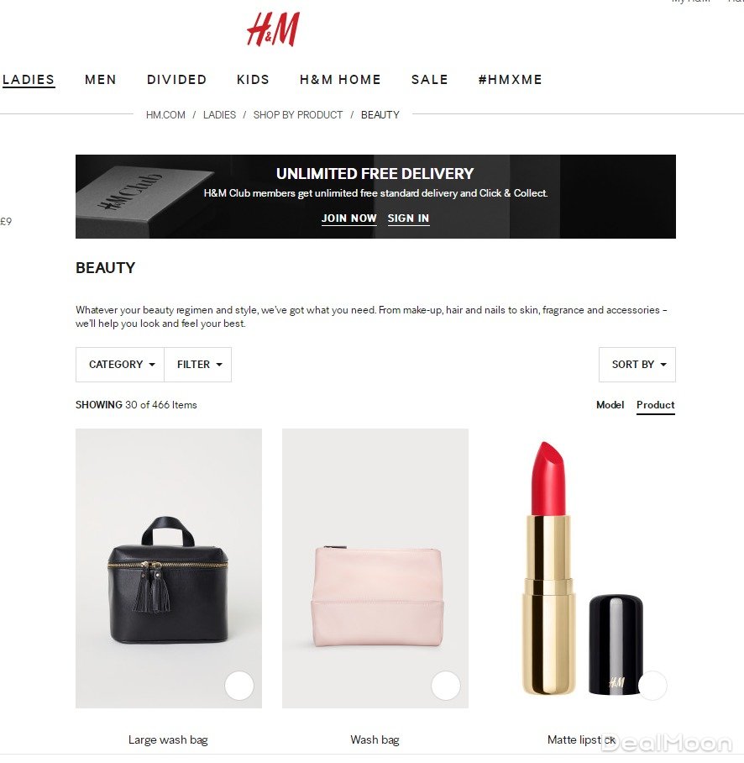The image size is (744, 763).
Task: Follow the SHOP BY PRODUCT breadcrumb
Action: coord(297,115)
